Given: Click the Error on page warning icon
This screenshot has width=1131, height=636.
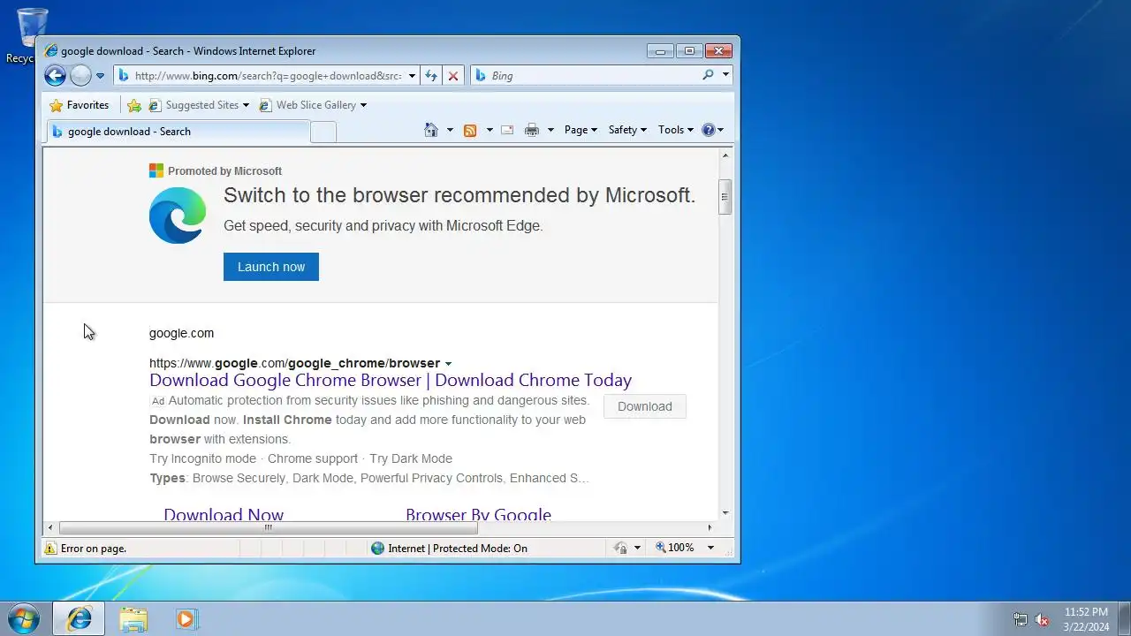Looking at the screenshot, I should click(51, 549).
